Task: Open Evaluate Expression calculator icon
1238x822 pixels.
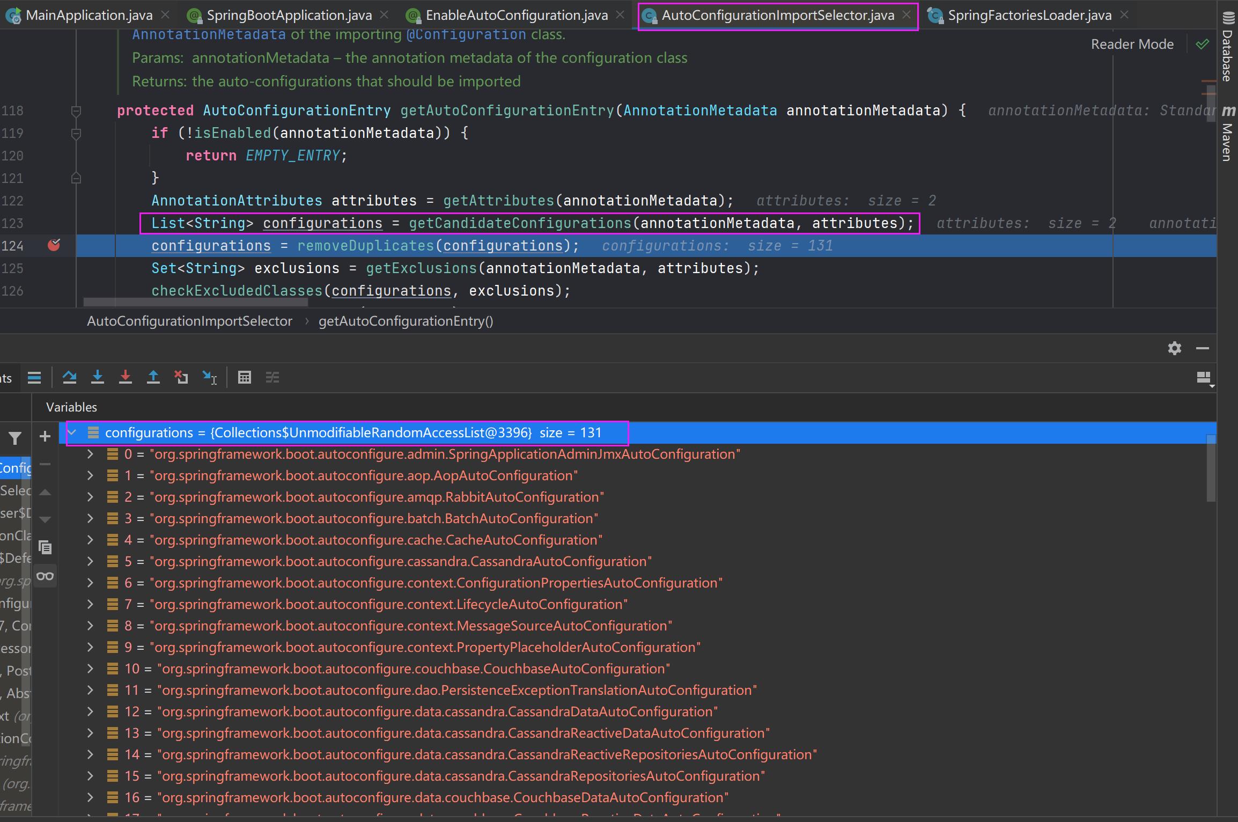Action: pyautogui.click(x=245, y=378)
